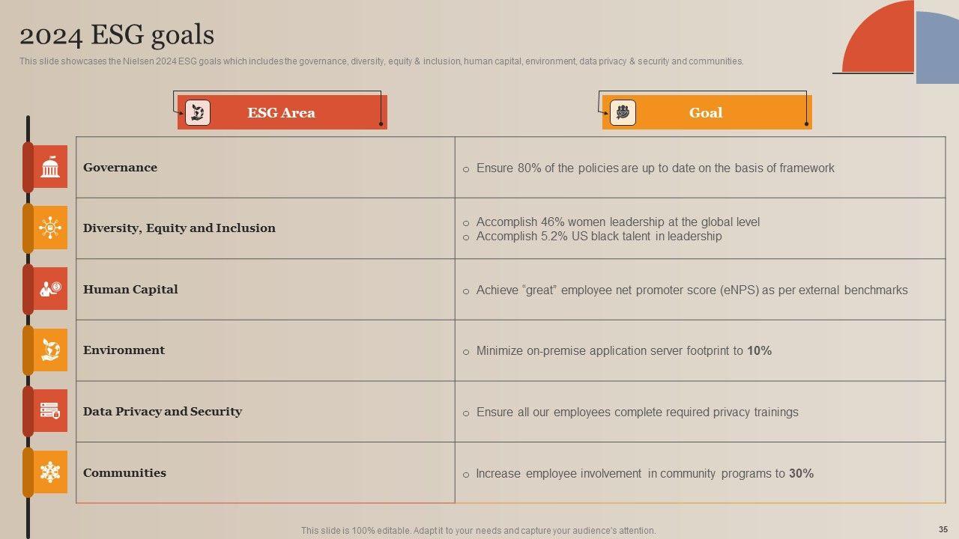
Task: Select the Diversity, Equity and Inclusion network icon
Action: point(50,228)
